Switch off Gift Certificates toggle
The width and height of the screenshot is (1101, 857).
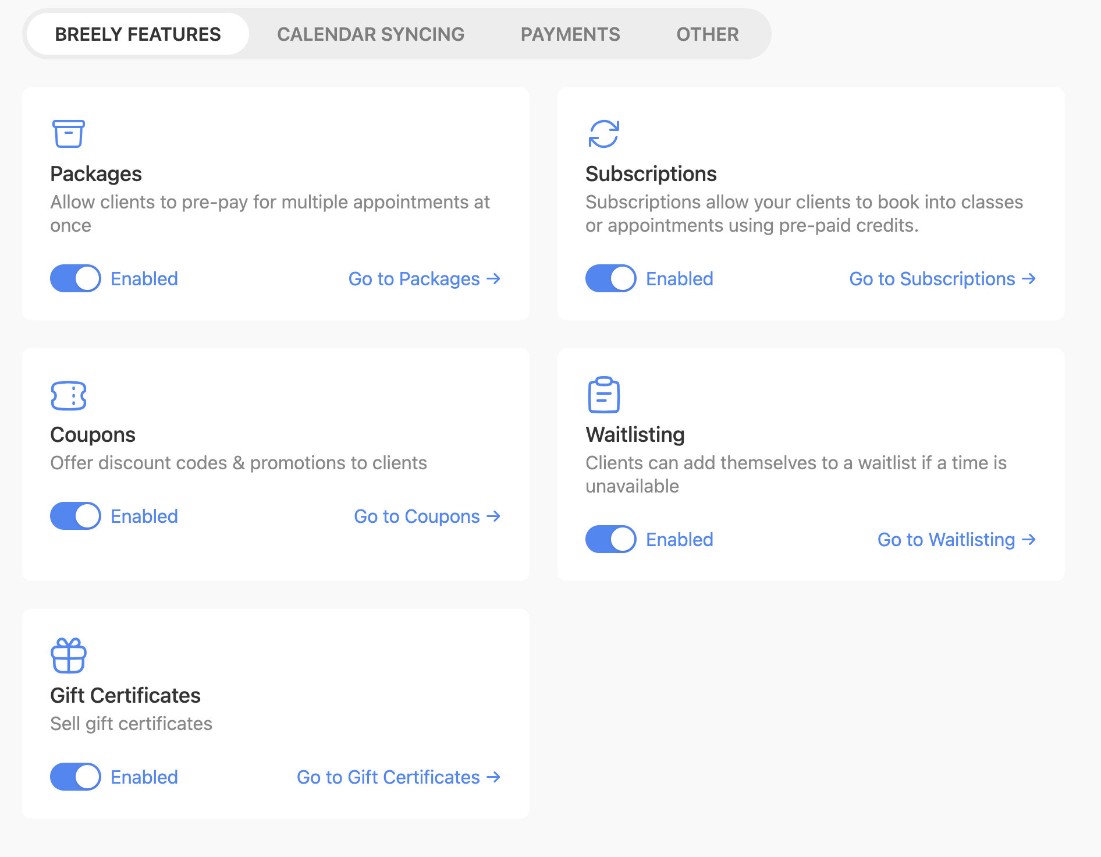(76, 777)
